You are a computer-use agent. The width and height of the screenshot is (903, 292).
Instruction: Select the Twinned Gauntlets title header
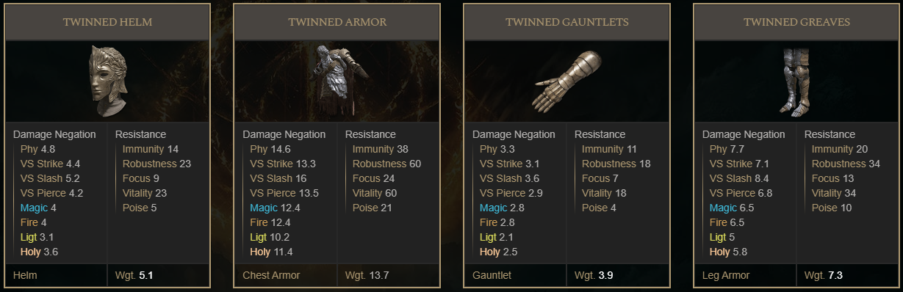click(x=566, y=22)
